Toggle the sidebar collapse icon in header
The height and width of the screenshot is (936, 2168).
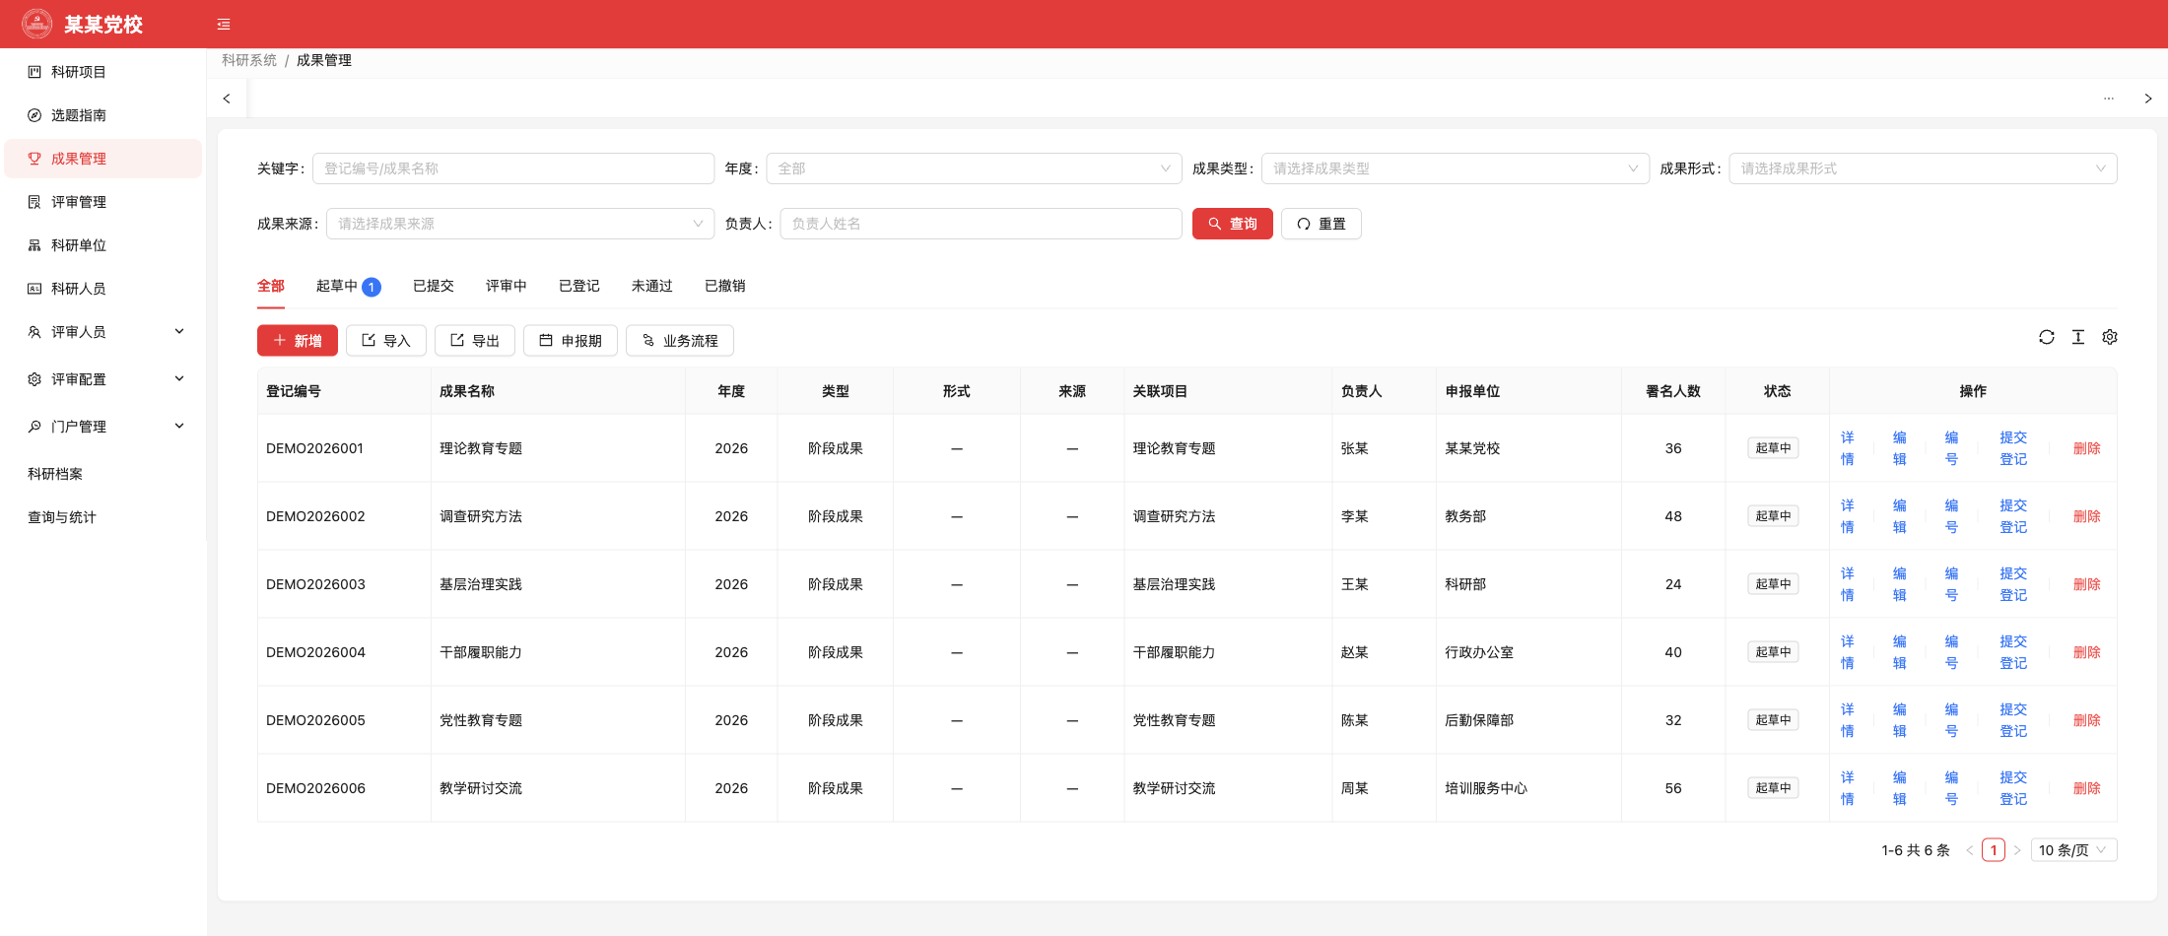point(224,25)
